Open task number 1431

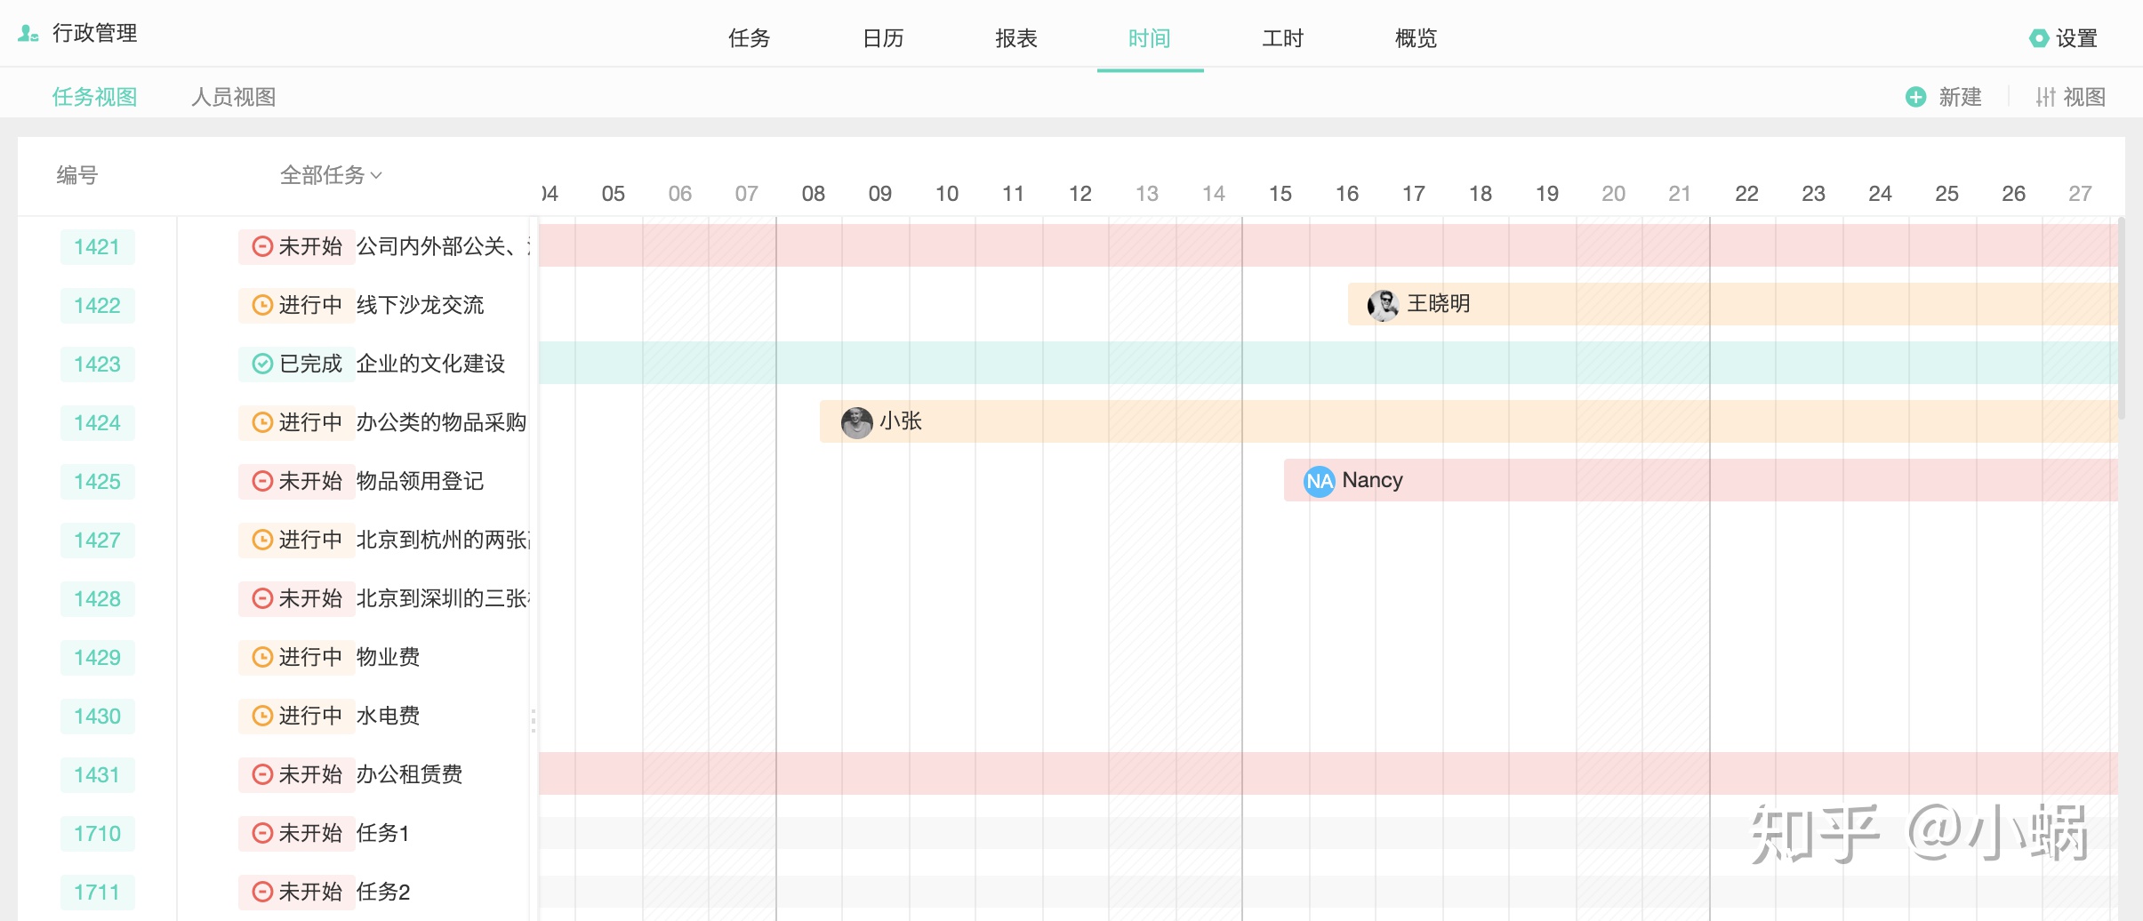click(x=98, y=774)
